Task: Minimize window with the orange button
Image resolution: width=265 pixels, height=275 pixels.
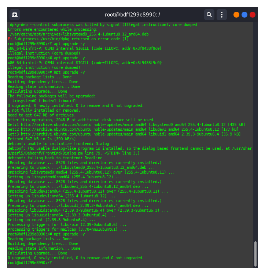Action: tap(236, 15)
